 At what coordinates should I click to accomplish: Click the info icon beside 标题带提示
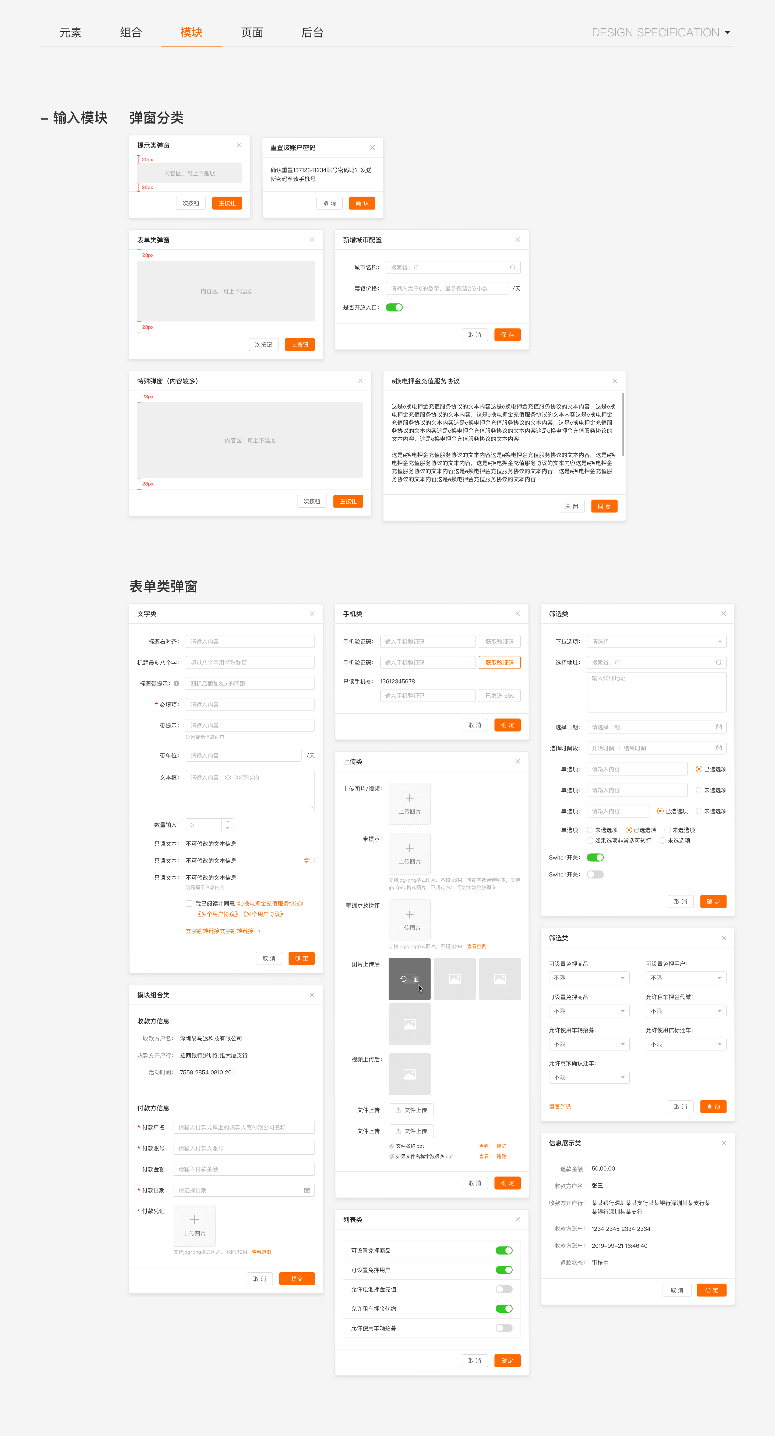[x=177, y=683]
